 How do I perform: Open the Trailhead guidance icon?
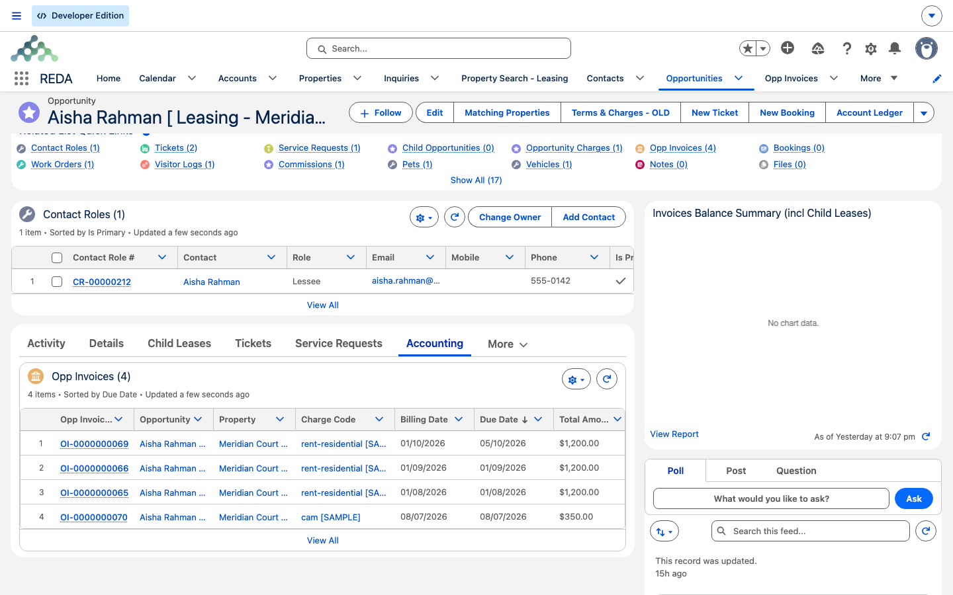(x=818, y=48)
